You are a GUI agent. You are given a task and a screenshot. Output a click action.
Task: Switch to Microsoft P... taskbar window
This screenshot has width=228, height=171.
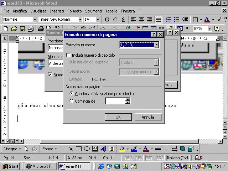tap(41, 166)
